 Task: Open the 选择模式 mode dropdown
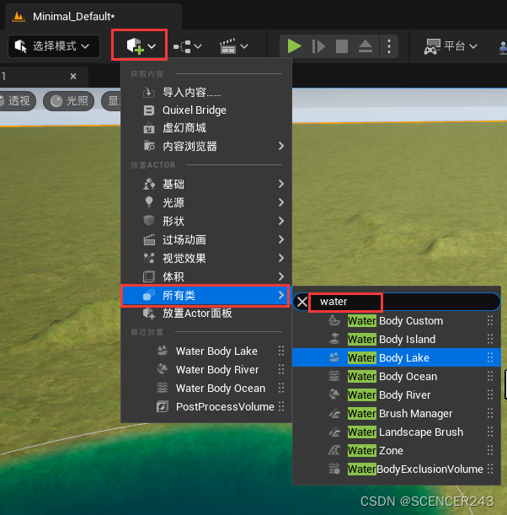tap(54, 46)
